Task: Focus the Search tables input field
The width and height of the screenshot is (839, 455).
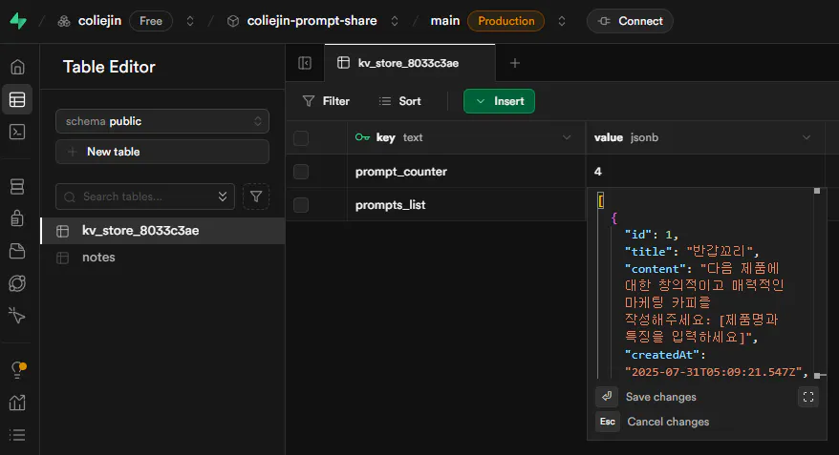Action: pos(145,196)
